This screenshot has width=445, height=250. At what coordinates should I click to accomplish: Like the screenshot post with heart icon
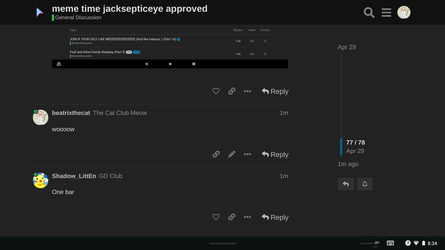click(216, 91)
